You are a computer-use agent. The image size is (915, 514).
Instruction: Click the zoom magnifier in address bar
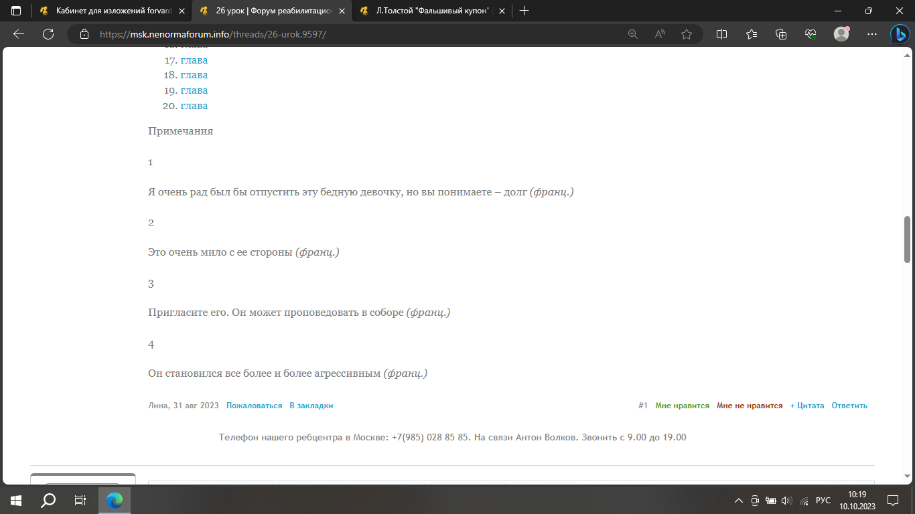[632, 34]
